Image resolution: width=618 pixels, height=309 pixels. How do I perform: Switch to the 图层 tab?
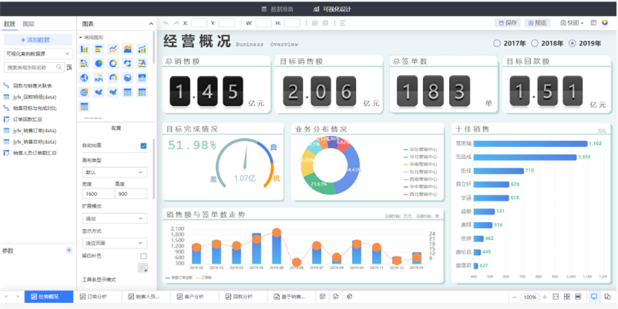click(29, 25)
